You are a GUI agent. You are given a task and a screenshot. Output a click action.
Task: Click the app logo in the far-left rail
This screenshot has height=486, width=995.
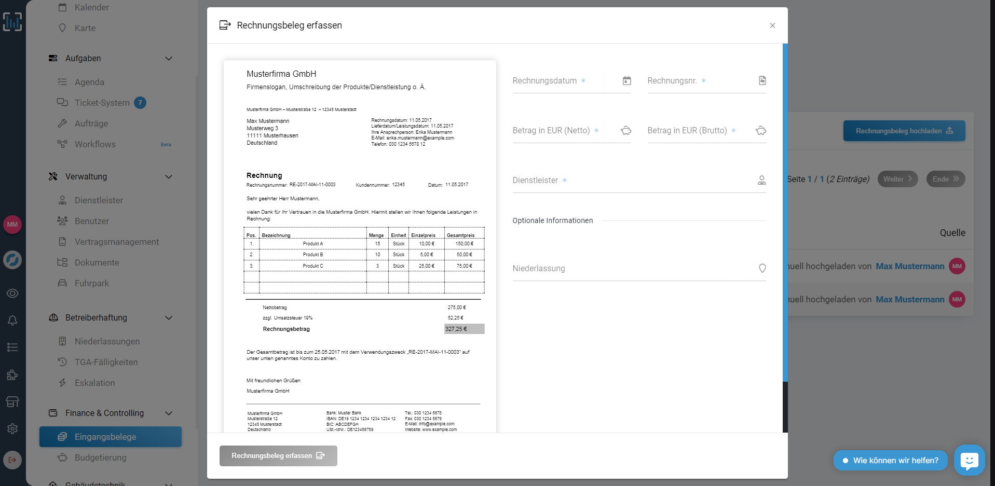[12, 21]
